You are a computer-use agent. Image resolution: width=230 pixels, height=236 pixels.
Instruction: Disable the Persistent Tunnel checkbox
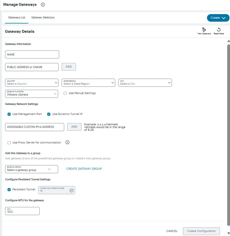(x=9, y=190)
